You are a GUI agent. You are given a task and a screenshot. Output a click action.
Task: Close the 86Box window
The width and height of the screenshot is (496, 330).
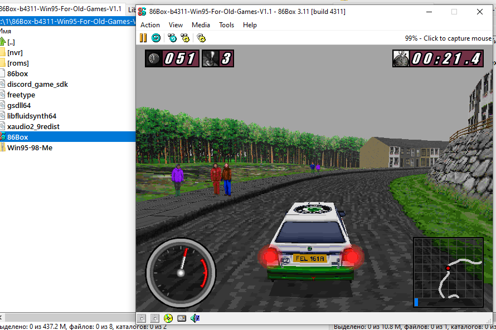coord(479,12)
